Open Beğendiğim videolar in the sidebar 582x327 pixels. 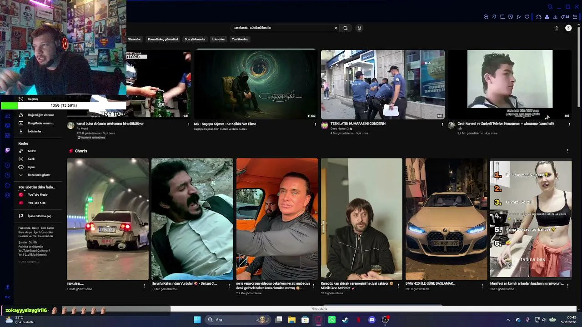36,115
